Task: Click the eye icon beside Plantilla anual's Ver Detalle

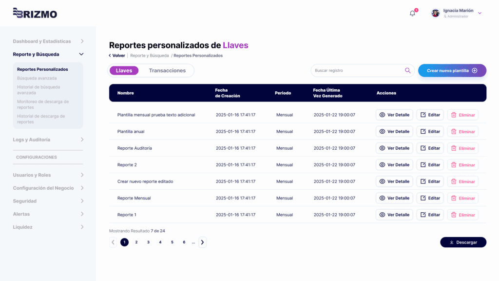Action: point(383,131)
